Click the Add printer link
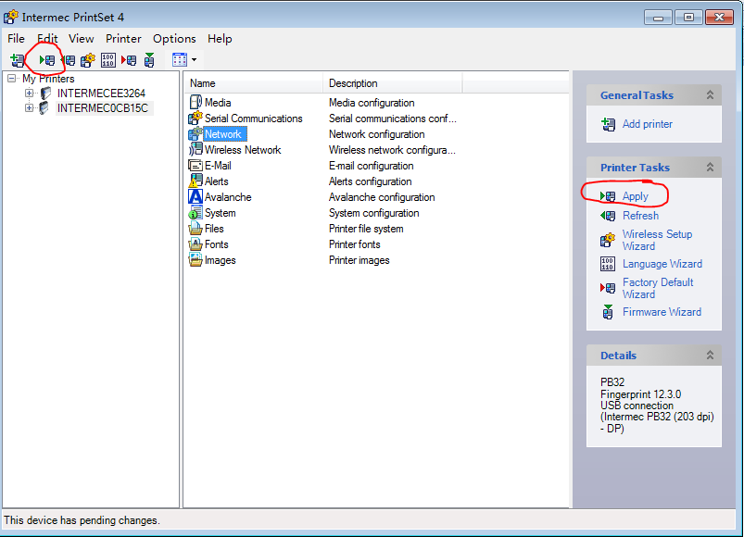This screenshot has height=537, width=744. click(648, 124)
